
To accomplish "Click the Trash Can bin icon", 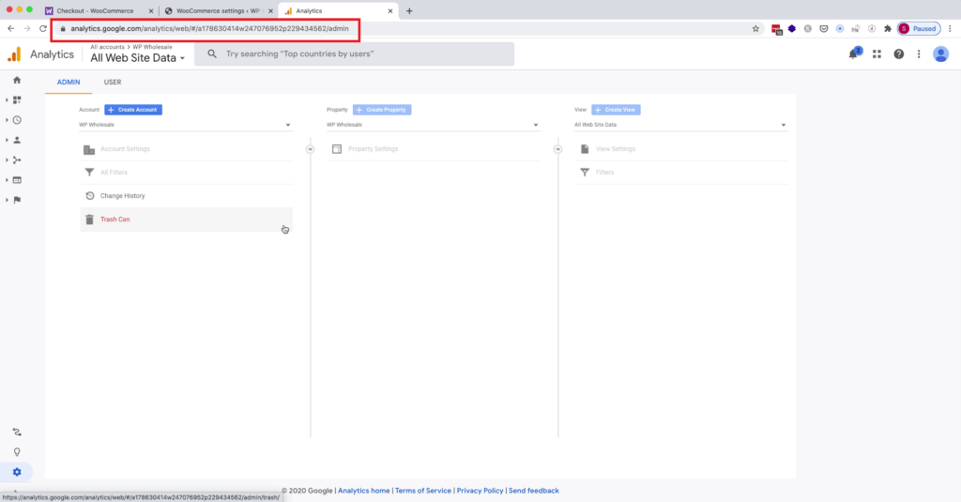I will click(89, 220).
